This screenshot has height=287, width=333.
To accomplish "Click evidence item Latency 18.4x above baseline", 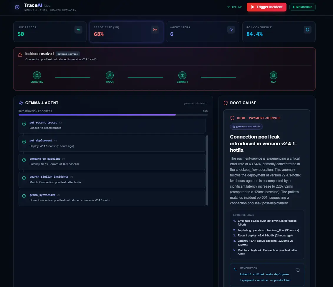I will click(x=265, y=243).
